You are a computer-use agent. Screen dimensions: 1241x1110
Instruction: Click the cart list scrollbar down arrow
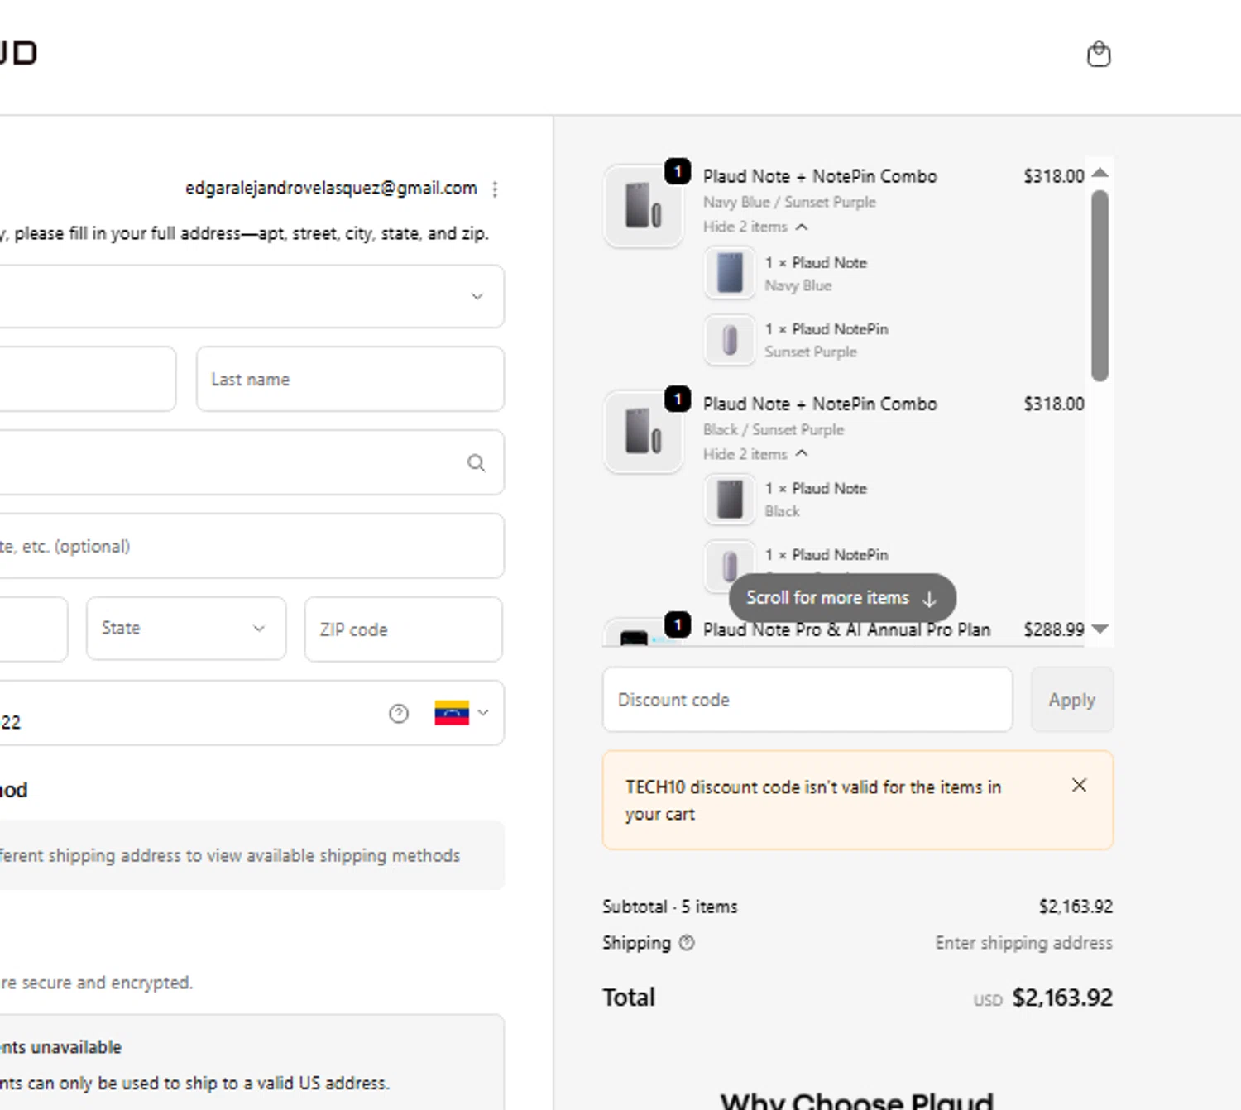click(x=1100, y=629)
